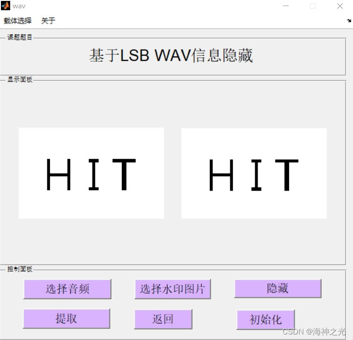Close the wav window
The width and height of the screenshot is (353, 340).
[x=340, y=6]
